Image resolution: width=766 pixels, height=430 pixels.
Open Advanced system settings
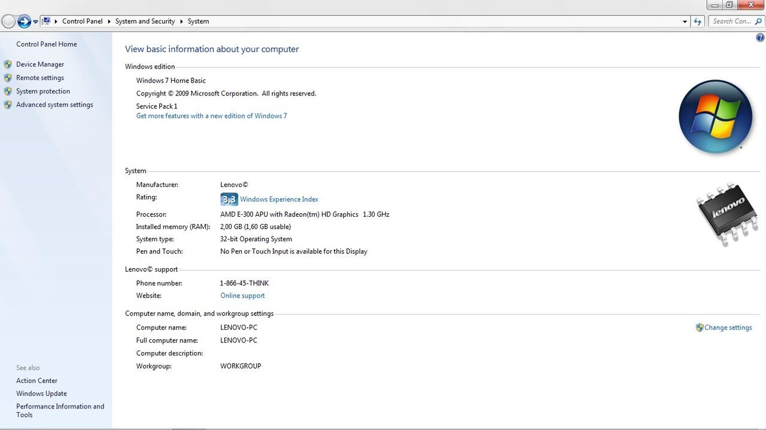pos(54,105)
